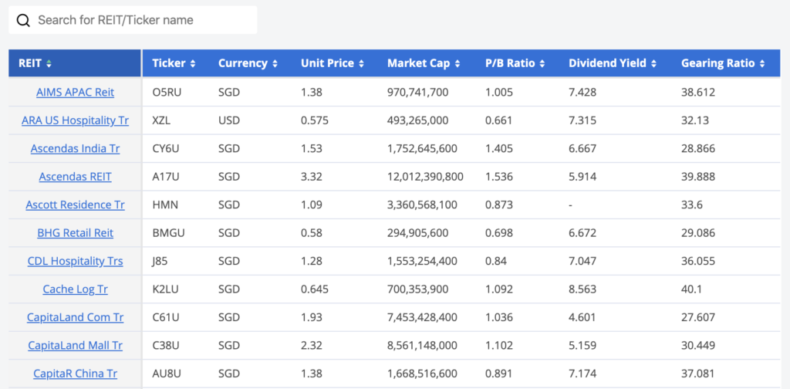Open the Ascendas India Tr link

(75, 149)
